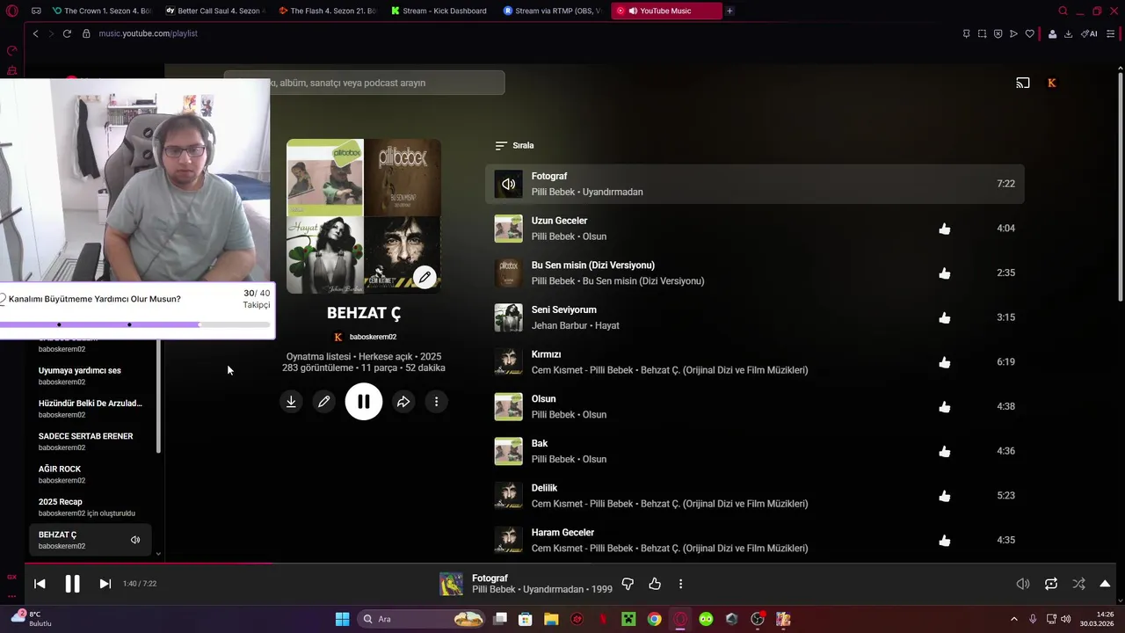Pause playback in bottom player bar
The image size is (1125, 633).
(x=72, y=584)
